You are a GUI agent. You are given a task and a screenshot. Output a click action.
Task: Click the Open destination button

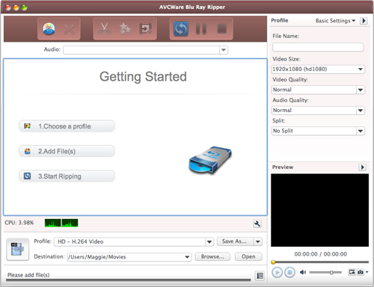pyautogui.click(x=248, y=256)
